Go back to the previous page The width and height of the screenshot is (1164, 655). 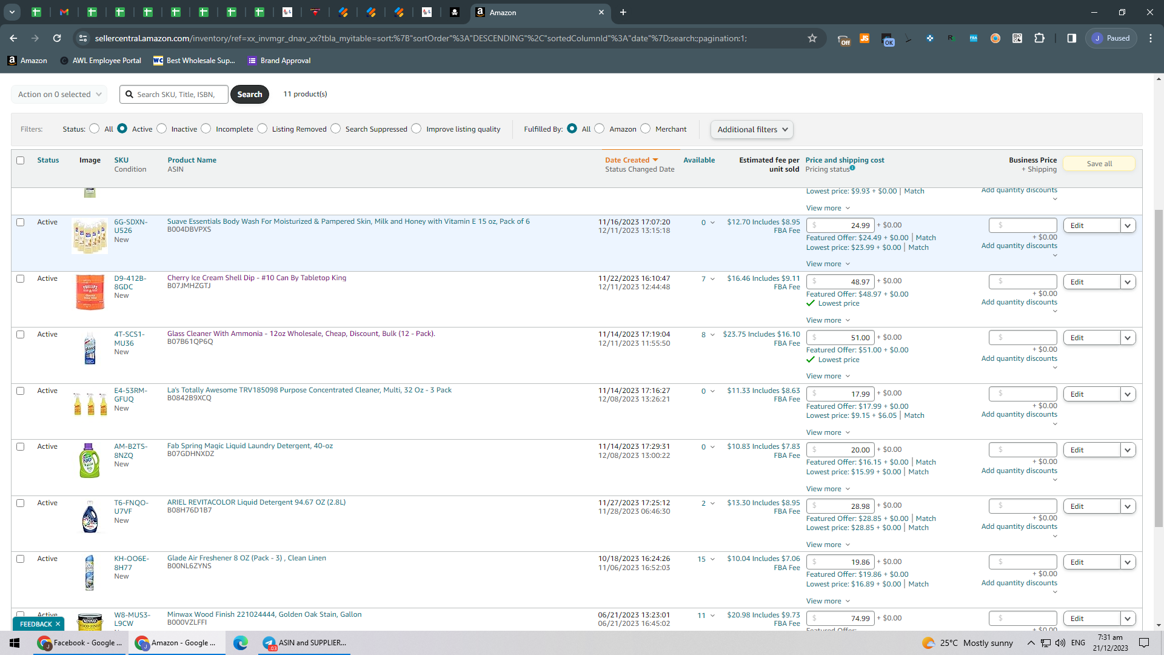[x=13, y=38]
